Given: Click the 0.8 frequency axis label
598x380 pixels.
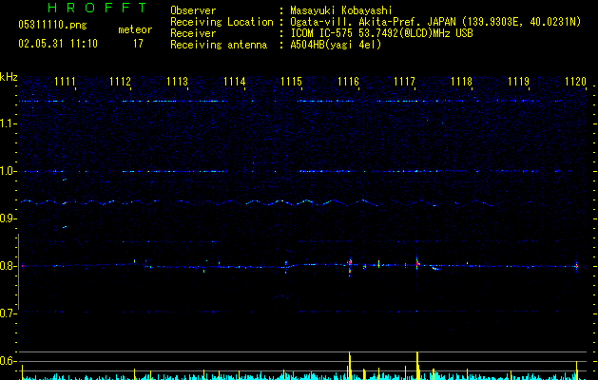Looking at the screenshot, I should pos(9,266).
